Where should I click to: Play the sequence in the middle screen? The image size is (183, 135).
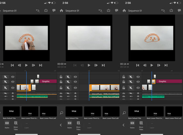click(89, 65)
